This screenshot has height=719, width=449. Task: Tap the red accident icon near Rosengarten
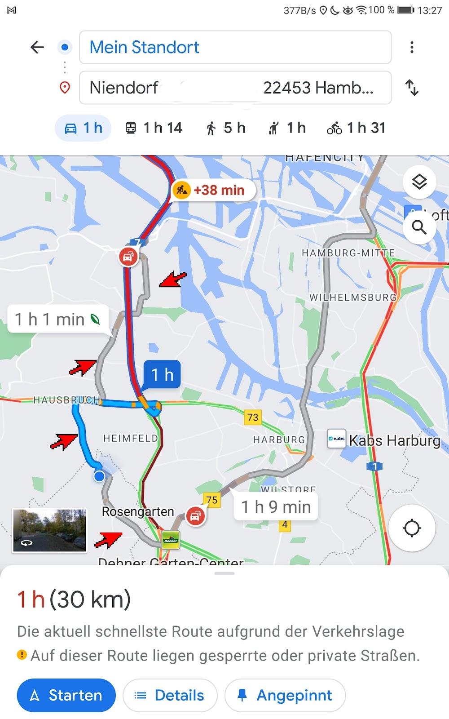tap(195, 516)
